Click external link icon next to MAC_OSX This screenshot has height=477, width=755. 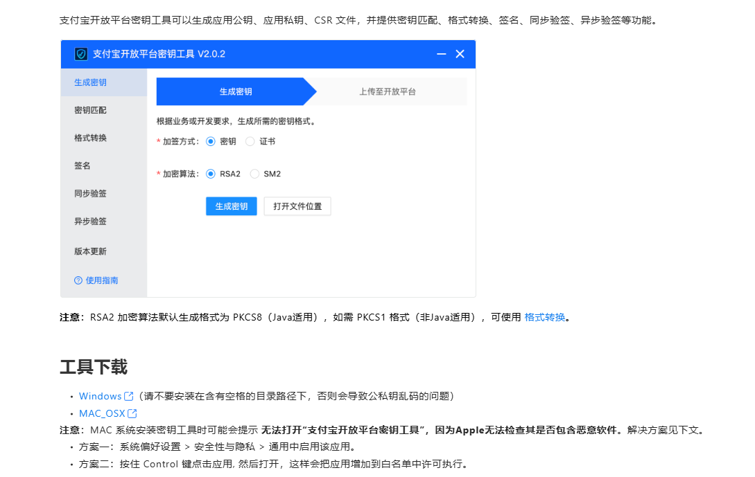point(132,413)
